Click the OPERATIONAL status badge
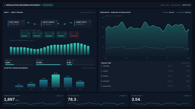This screenshot has height=109, width=195. point(48,5)
